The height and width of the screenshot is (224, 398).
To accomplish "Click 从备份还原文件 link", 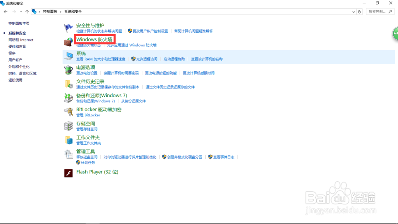I will (133, 101).
